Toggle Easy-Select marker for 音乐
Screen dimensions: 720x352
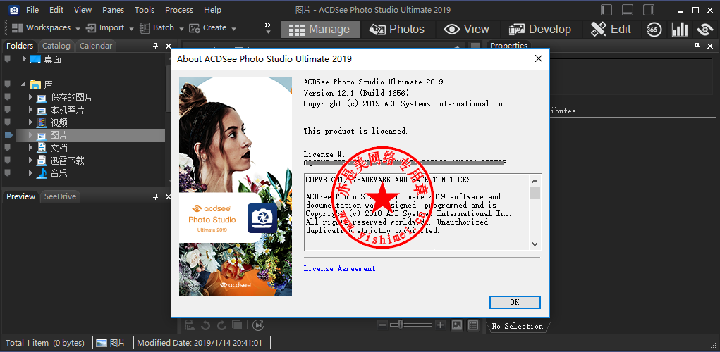[x=7, y=173]
